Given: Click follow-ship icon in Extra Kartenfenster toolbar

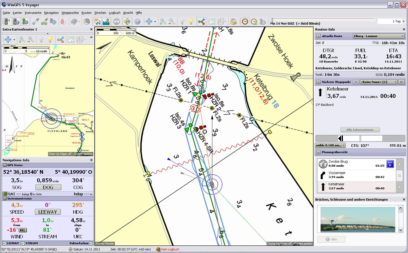Looking at the screenshot, I should [60, 40].
